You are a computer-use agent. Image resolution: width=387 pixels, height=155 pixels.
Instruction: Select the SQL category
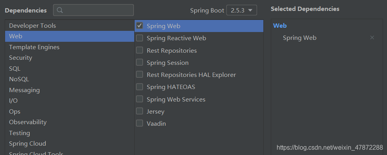70,68
